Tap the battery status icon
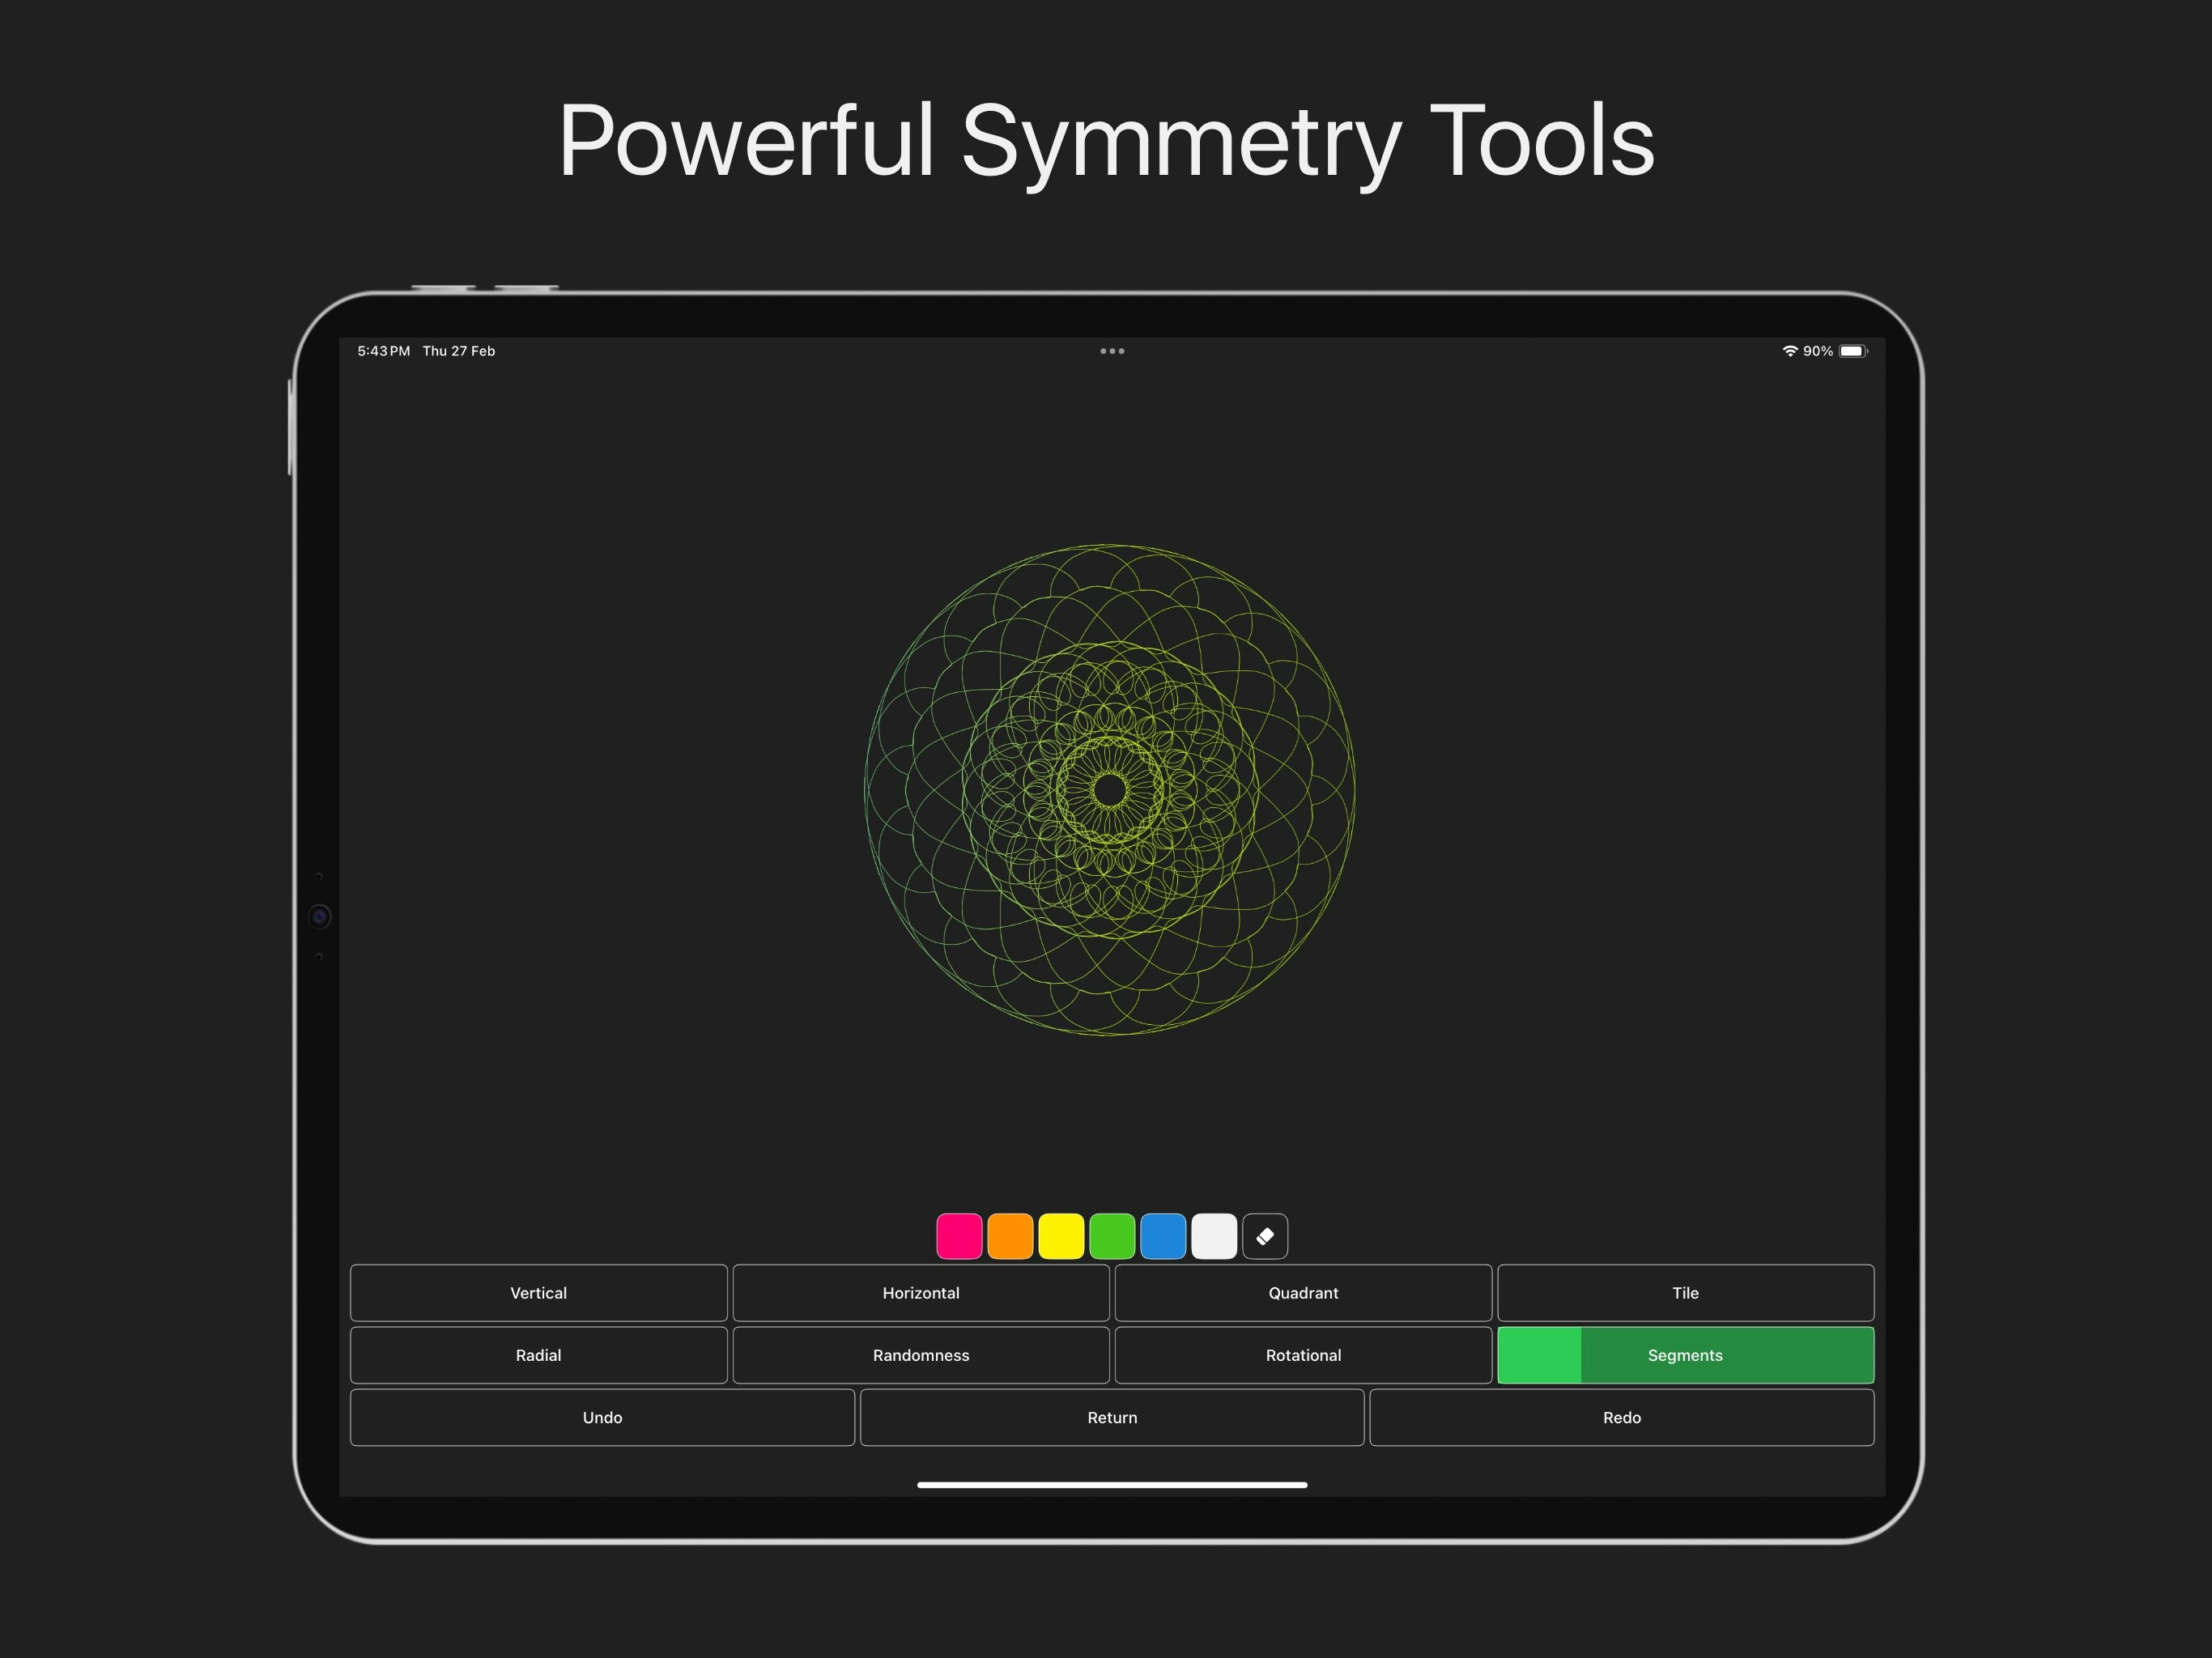The height and width of the screenshot is (1658, 2212). point(1853,351)
